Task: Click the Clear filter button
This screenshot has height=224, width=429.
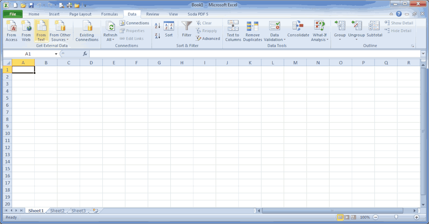Action: [204, 22]
